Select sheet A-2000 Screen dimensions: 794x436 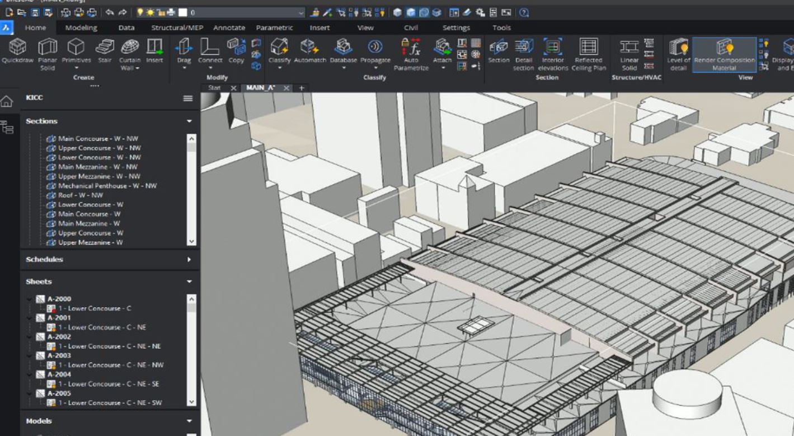click(x=59, y=299)
